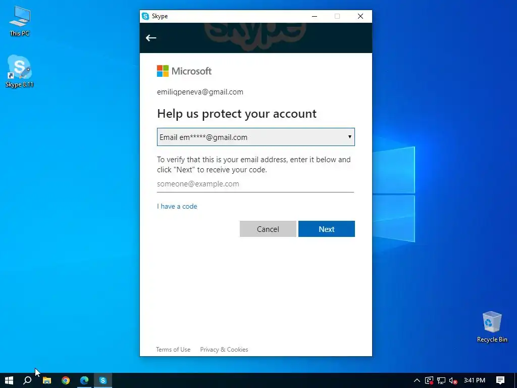Click the Microsoft logo
Screen dimensions: 517x388
(x=184, y=71)
